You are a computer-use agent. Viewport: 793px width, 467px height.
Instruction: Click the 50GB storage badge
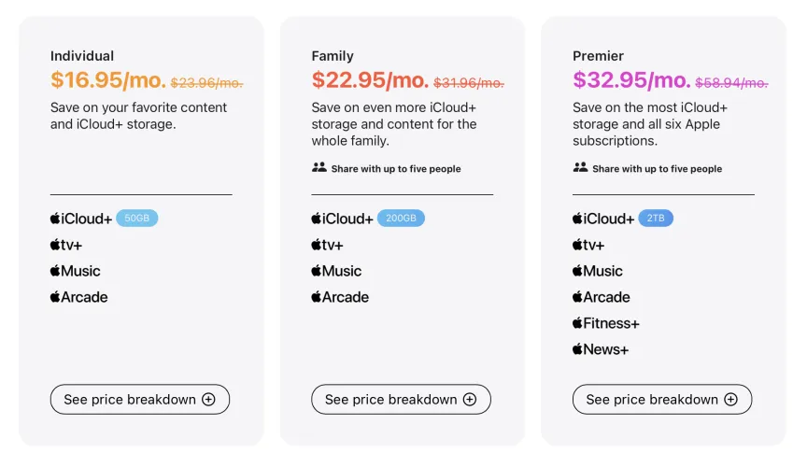tap(137, 219)
